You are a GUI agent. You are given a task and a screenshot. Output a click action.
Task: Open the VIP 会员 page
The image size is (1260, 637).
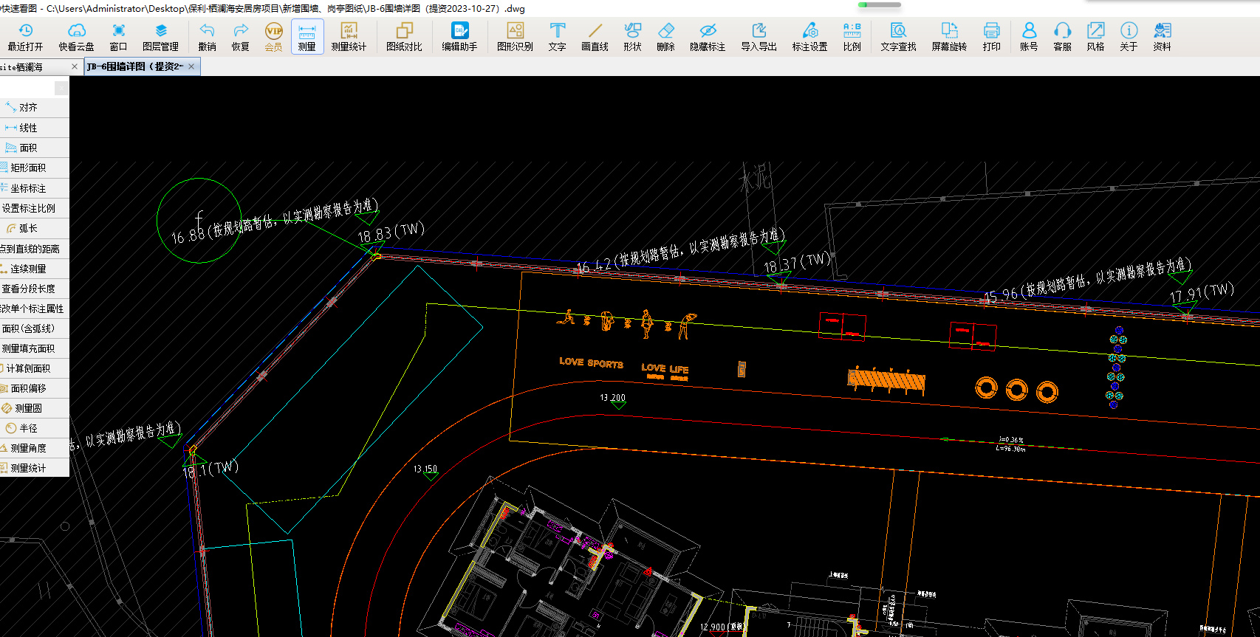(x=274, y=37)
